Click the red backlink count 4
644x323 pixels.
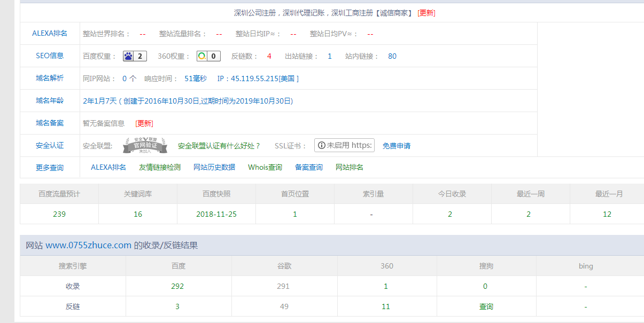click(269, 56)
